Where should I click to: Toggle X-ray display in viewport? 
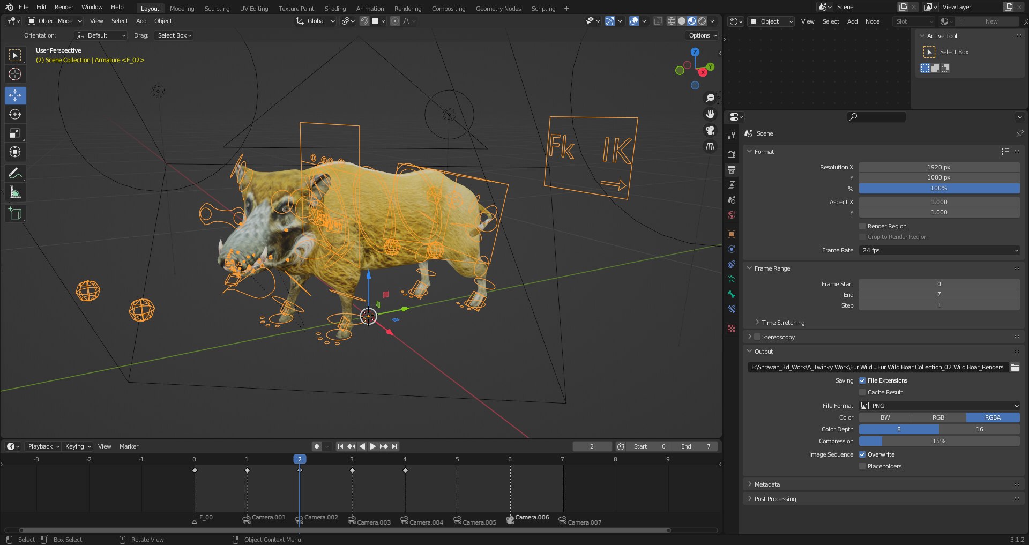click(658, 21)
